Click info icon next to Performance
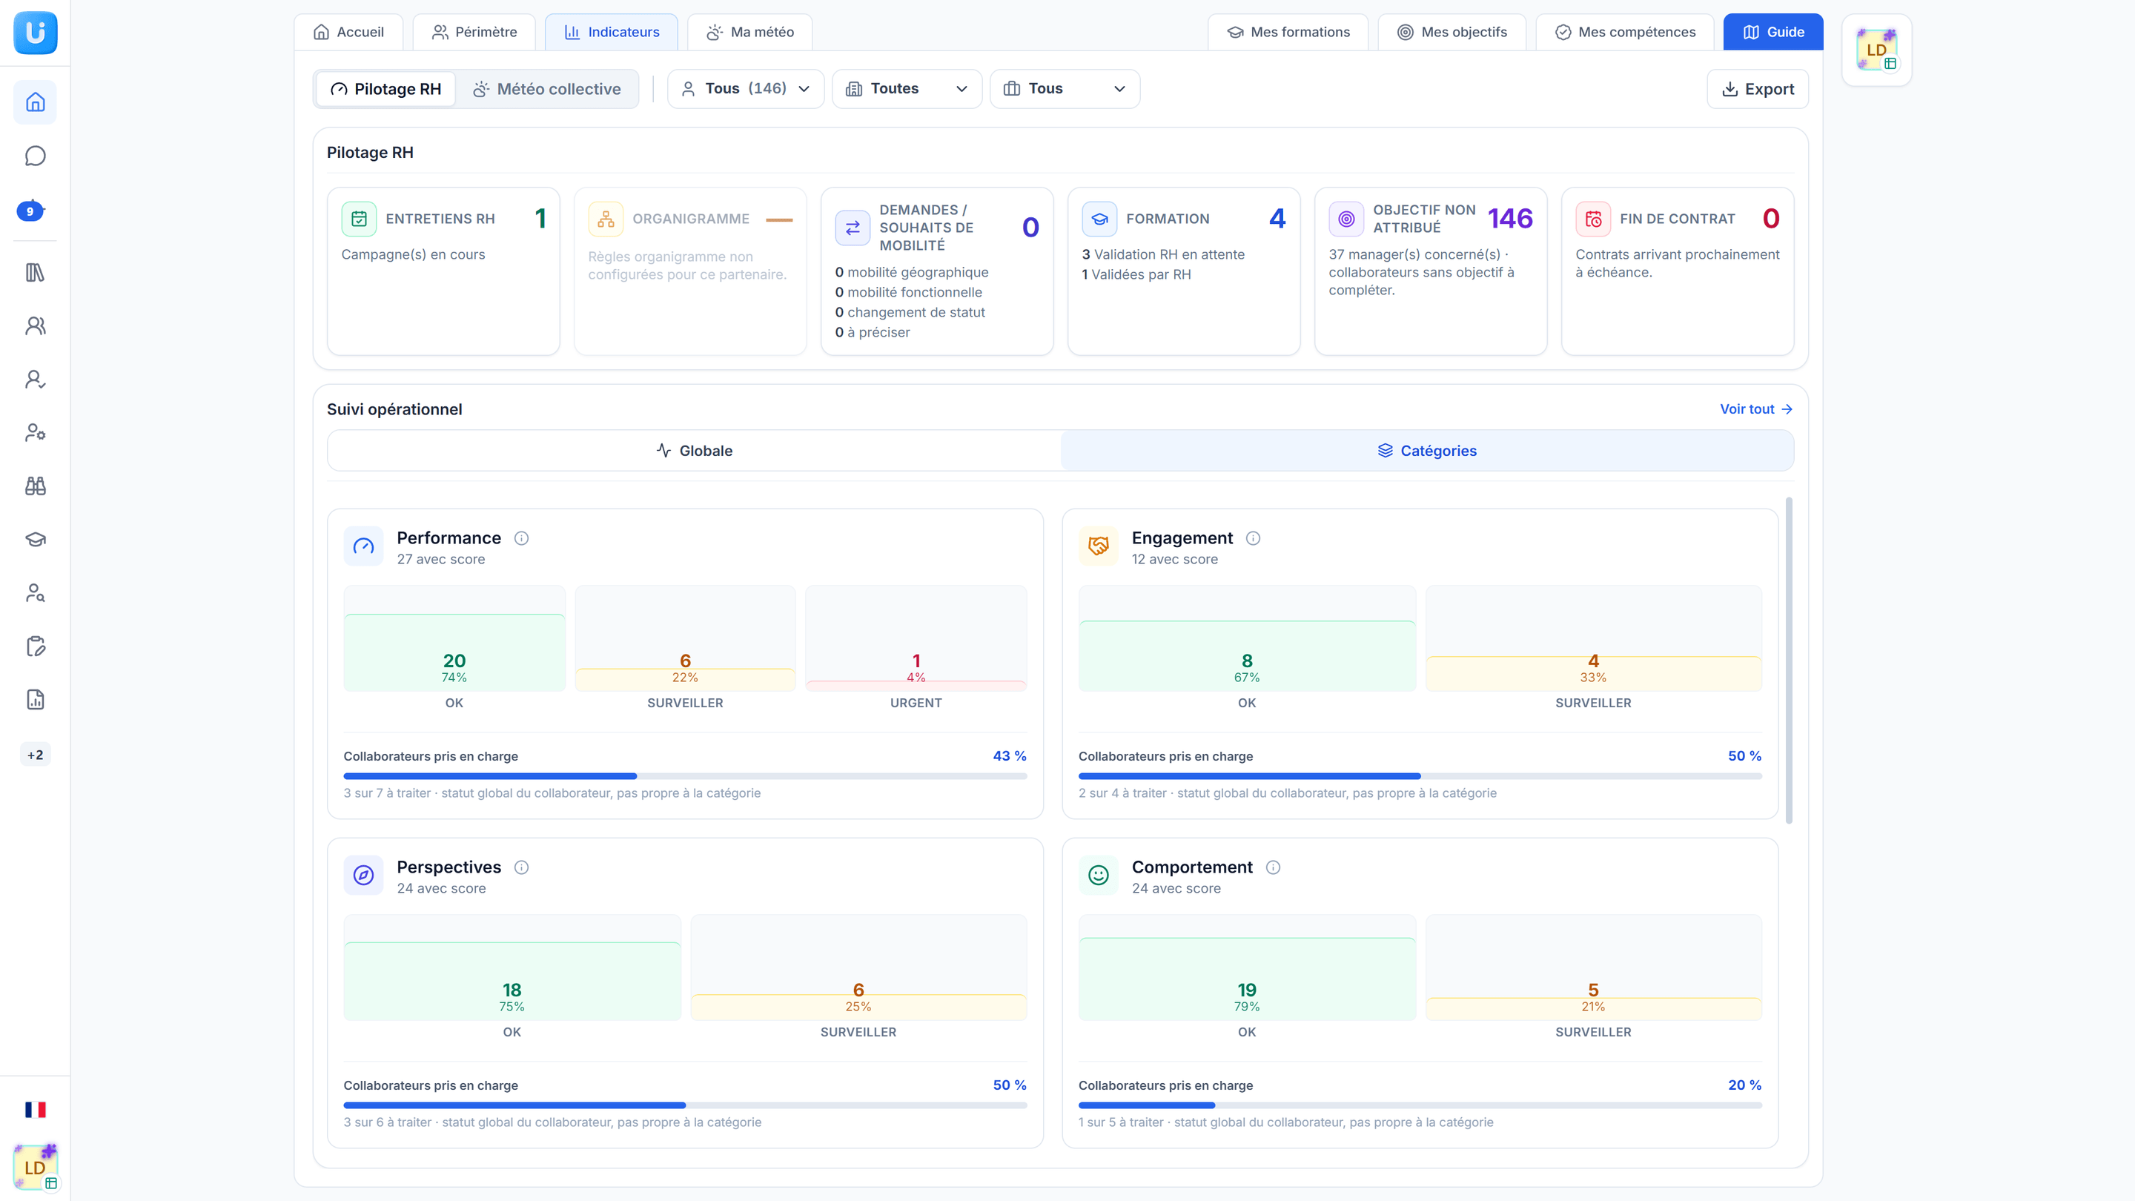 point(521,538)
